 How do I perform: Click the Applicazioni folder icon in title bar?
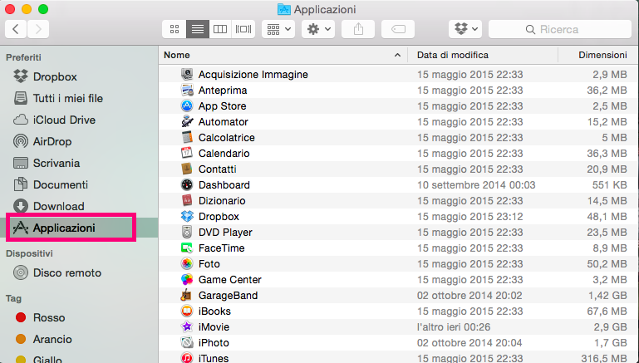284,9
